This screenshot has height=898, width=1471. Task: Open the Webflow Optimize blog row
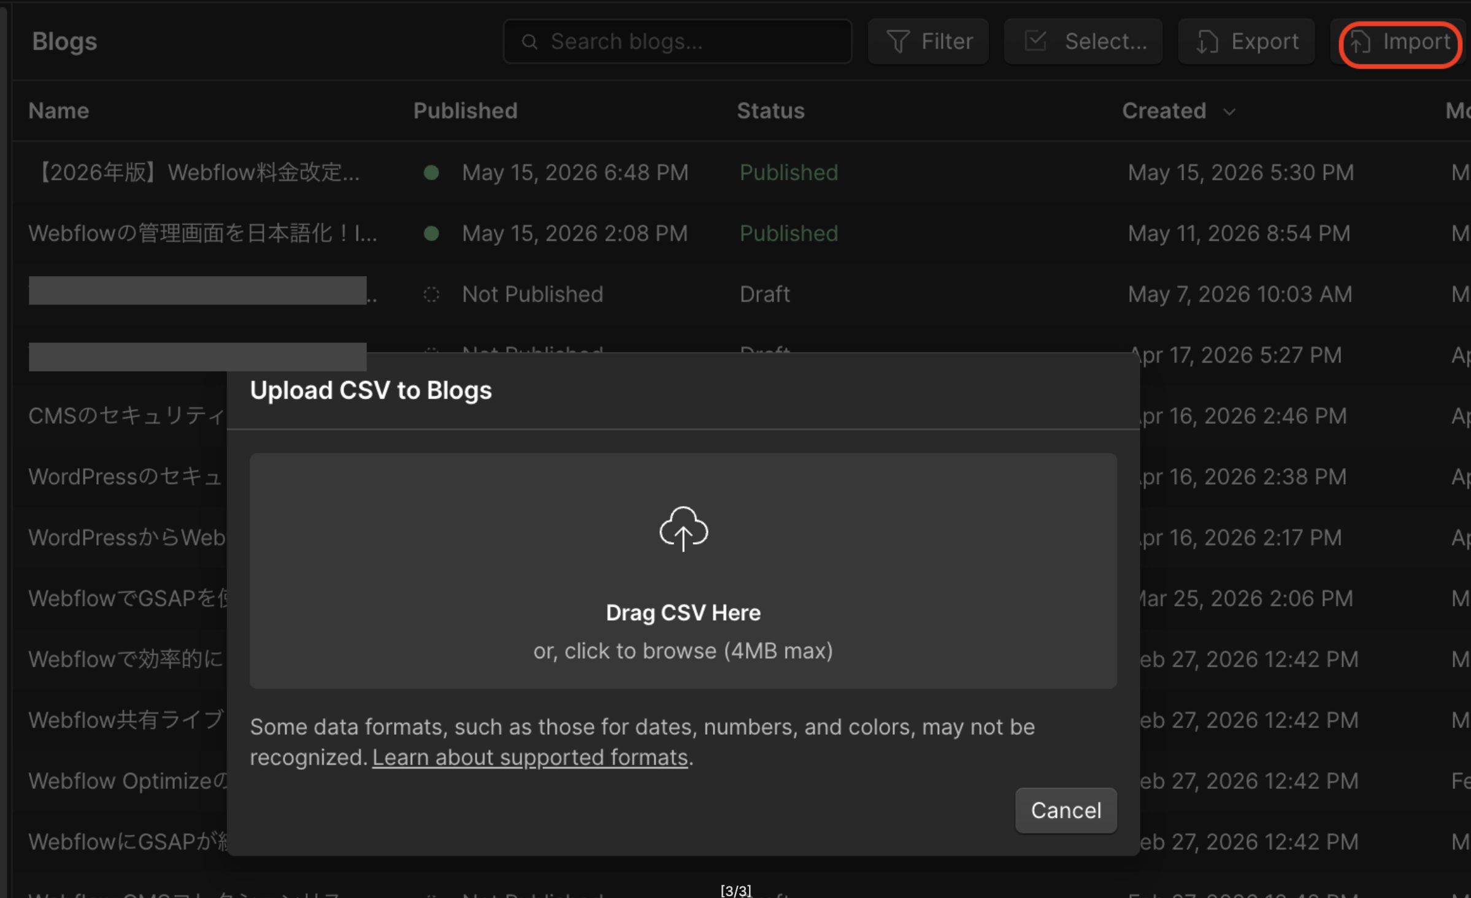click(x=127, y=781)
